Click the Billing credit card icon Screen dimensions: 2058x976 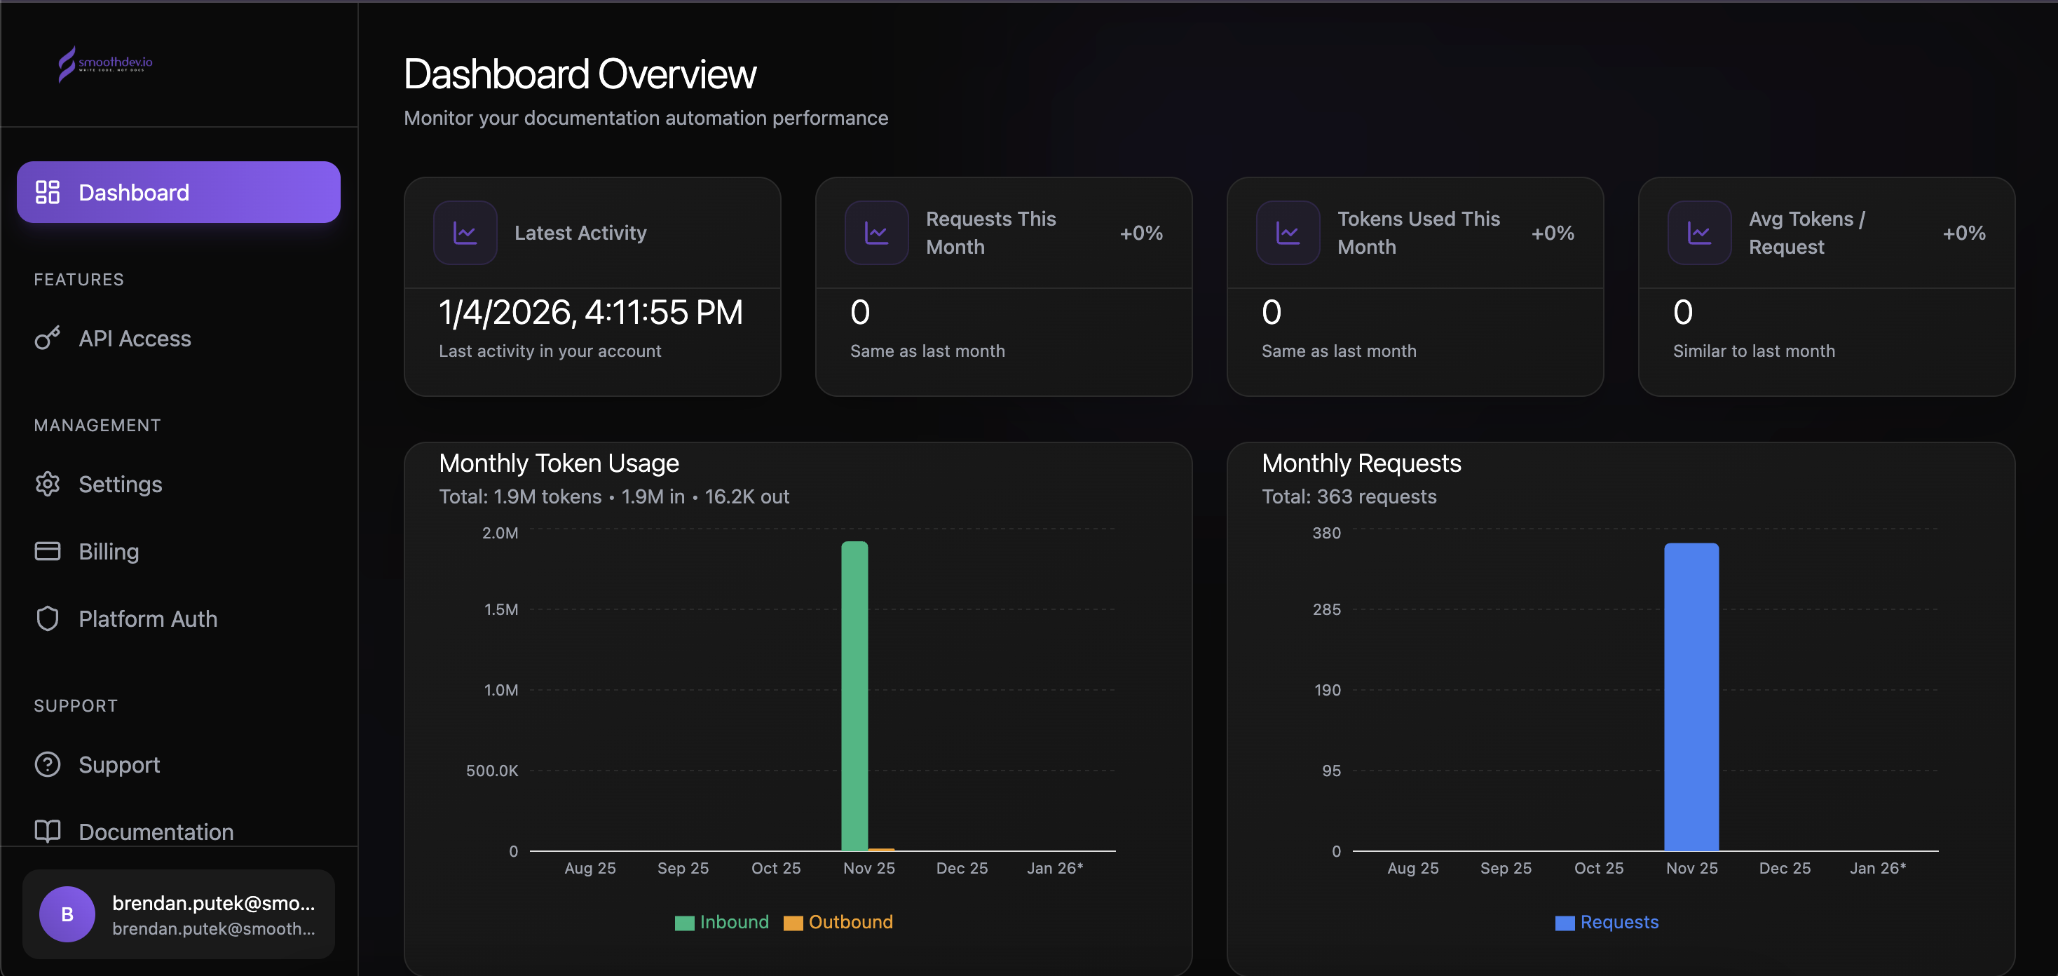(x=47, y=550)
